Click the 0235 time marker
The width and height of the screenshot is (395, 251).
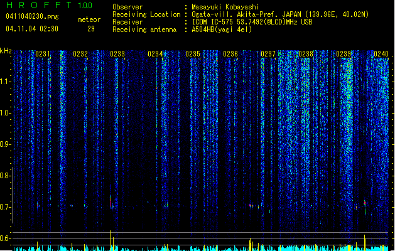pos(193,54)
